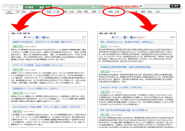Image resolution: width=185 pixels, height=131 pixels.
Task: Click the red headline ticker link
Action: [121, 6]
